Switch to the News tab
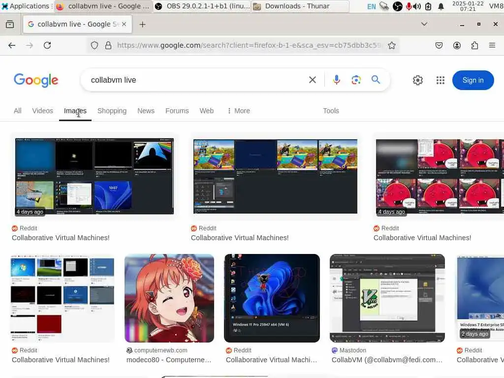Screen dimensions: 504x378 (146, 111)
